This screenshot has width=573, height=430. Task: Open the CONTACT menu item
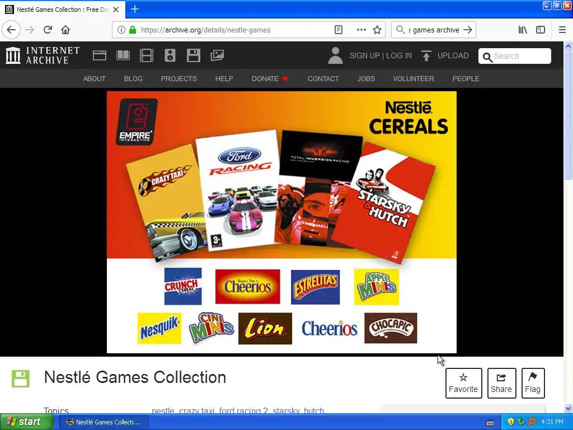click(323, 78)
